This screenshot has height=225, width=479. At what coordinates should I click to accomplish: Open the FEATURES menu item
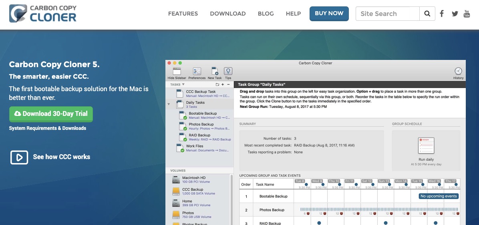tap(183, 14)
